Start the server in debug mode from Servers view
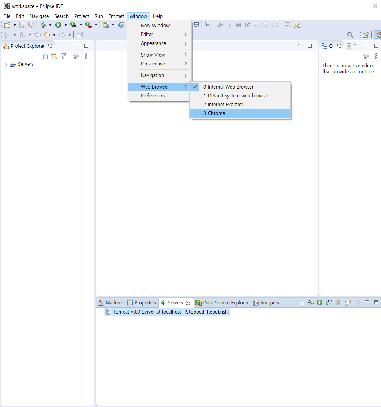381x407 pixels. pos(310,302)
